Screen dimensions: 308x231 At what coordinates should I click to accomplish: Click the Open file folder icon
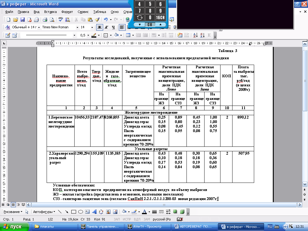(16, 20)
